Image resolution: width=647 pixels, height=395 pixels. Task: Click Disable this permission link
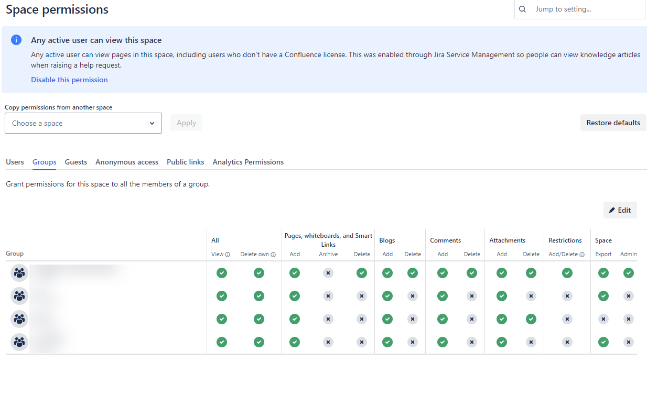[x=69, y=80]
